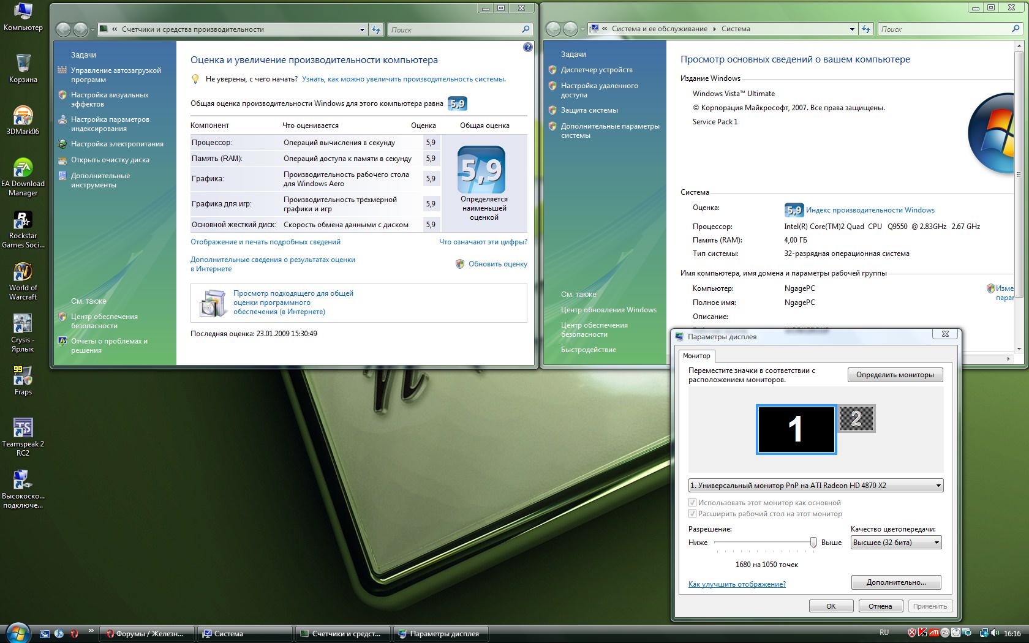Toggle 'Использовать этот монитор как основной' checkbox
1029x643 pixels.
(693, 503)
